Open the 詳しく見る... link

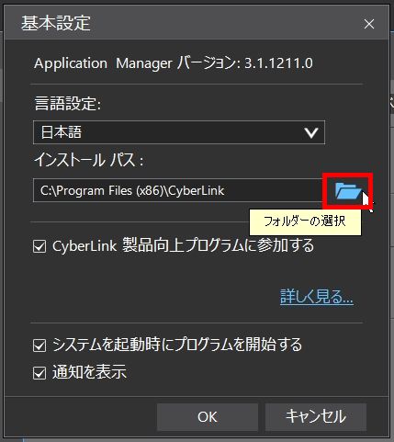(x=317, y=296)
